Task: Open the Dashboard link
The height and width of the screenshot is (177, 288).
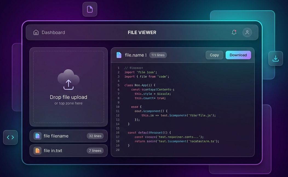Action: [53, 33]
